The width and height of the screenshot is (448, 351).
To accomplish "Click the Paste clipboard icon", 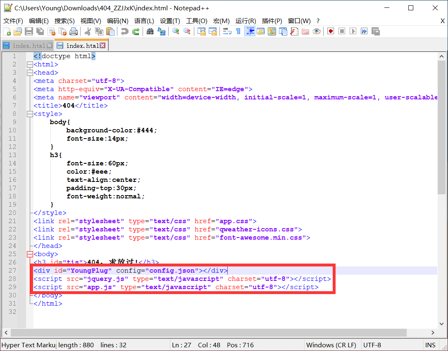I will point(110,31).
